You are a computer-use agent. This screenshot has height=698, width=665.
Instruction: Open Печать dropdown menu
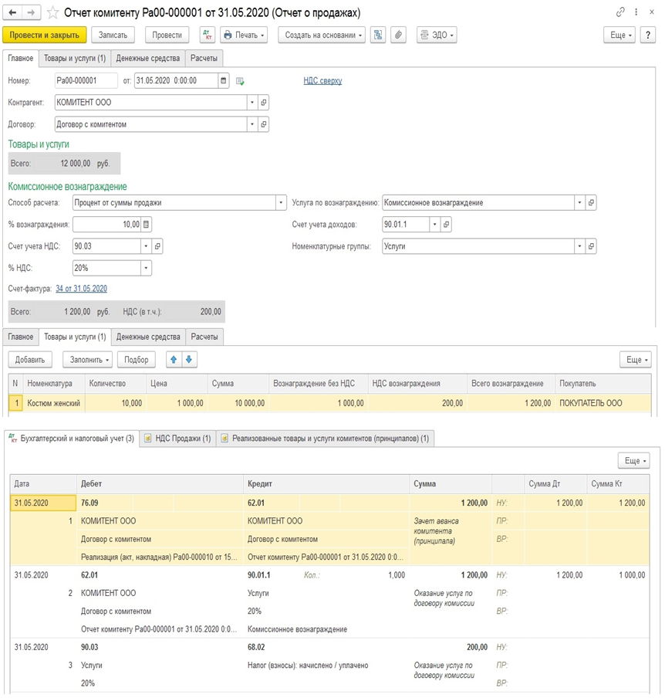(244, 35)
